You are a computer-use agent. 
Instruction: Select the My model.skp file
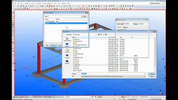pos(78,70)
